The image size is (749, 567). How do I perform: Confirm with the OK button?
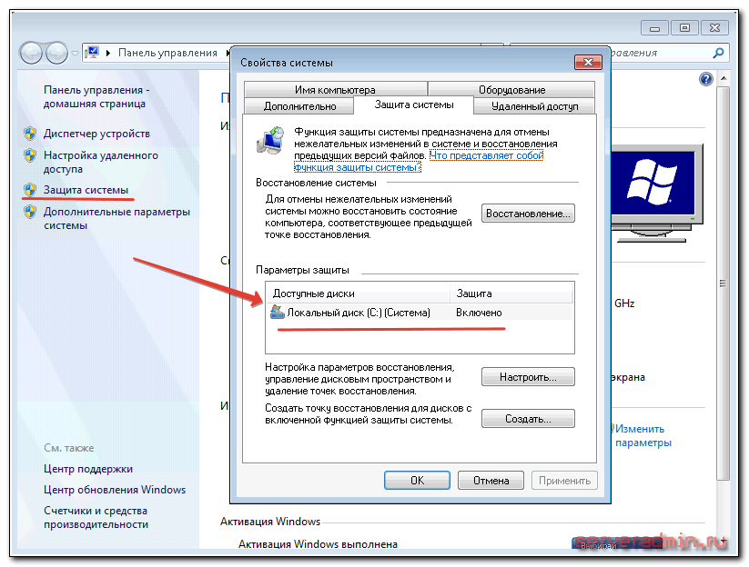417,481
